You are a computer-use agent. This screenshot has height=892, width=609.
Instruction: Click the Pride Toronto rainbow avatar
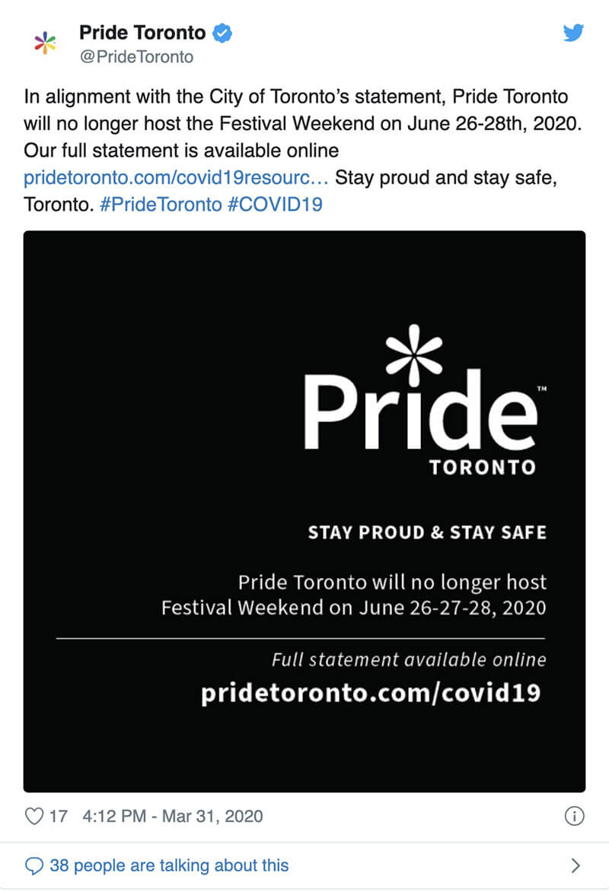coord(46,43)
